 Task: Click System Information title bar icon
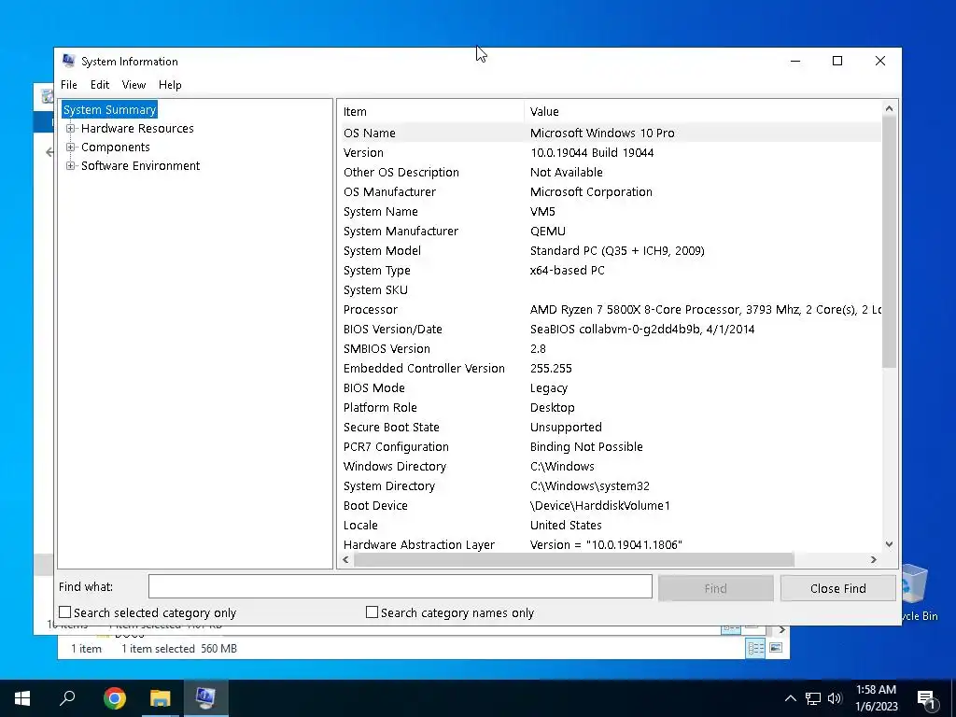coord(69,61)
